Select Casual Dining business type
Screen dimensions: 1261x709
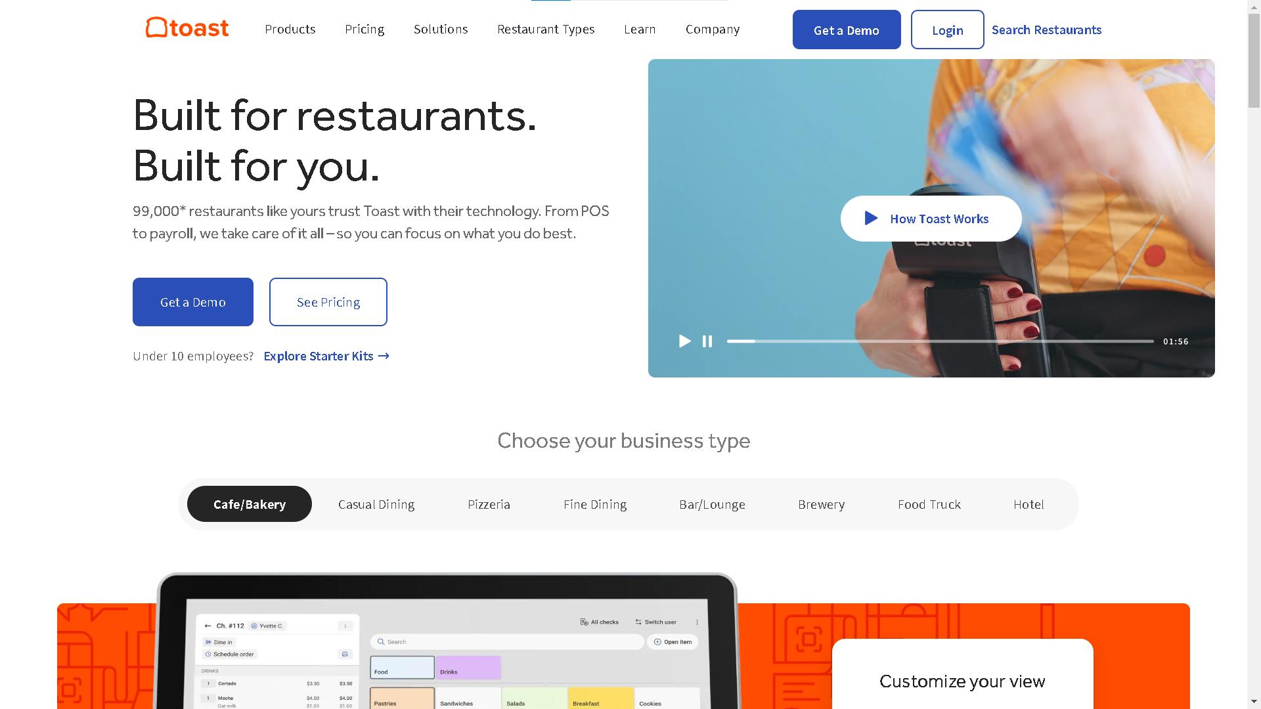[377, 504]
